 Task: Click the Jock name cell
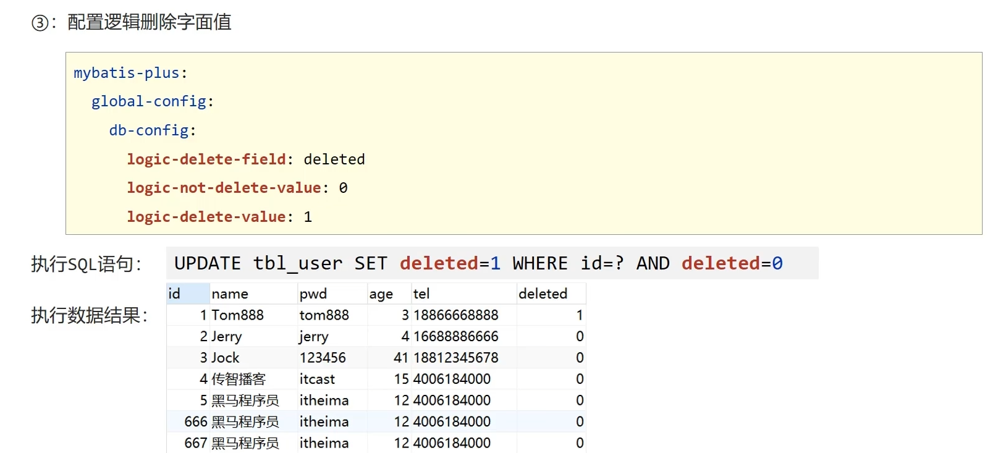point(253,358)
